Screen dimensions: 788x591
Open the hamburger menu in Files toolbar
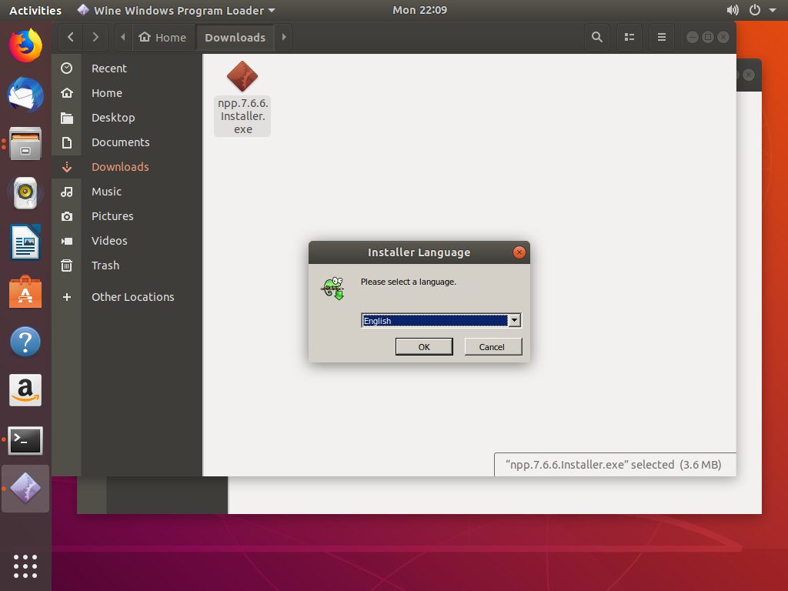tap(662, 36)
